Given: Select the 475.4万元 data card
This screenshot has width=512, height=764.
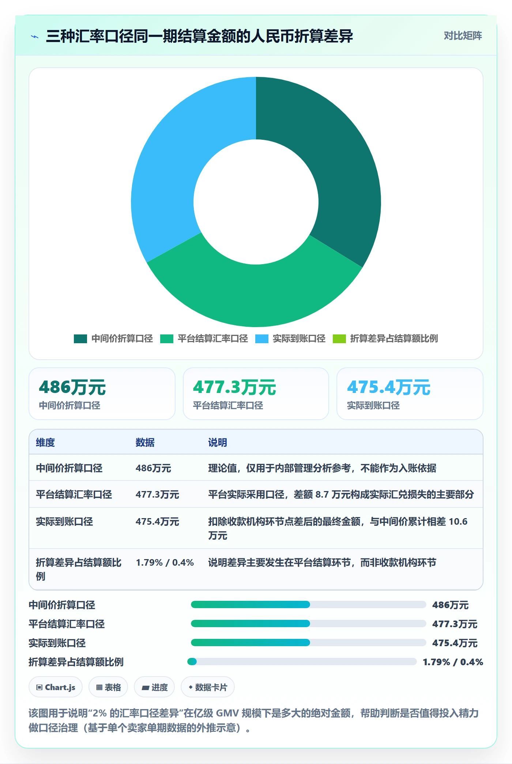Looking at the screenshot, I should (x=410, y=394).
